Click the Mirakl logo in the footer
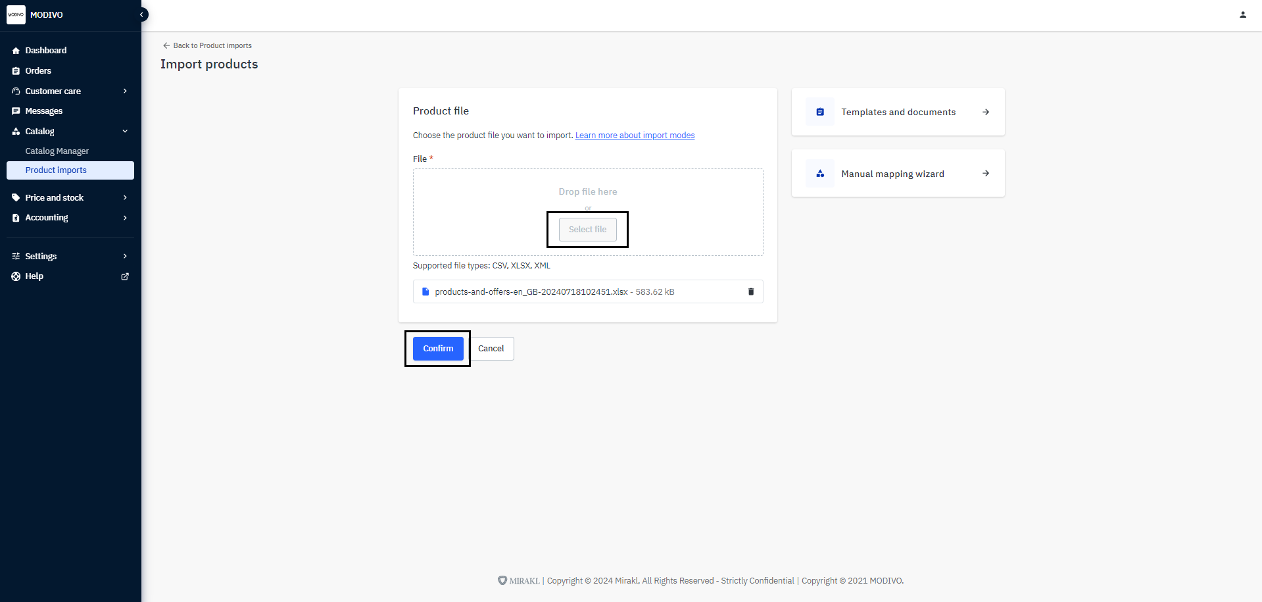The height and width of the screenshot is (602, 1262). coord(518,580)
